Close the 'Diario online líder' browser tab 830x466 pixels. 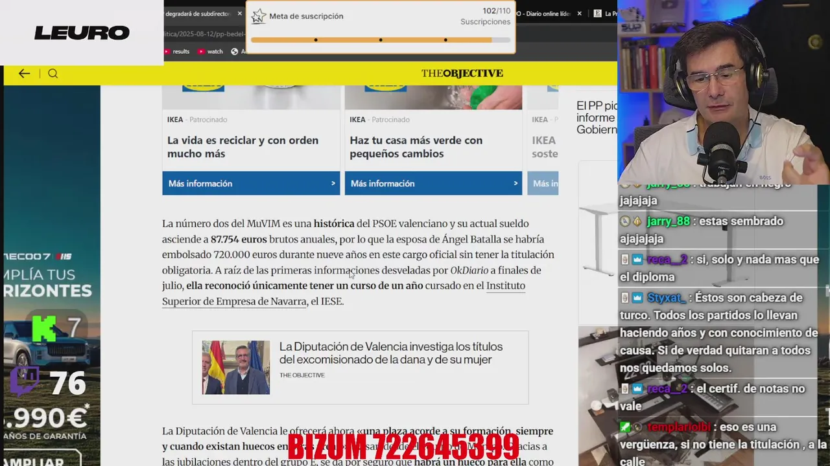tap(580, 14)
